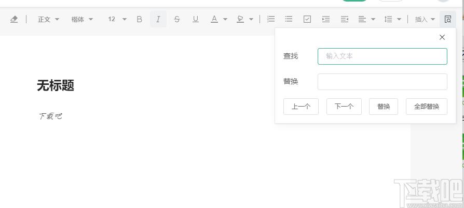Click the 全部替换 replace all button
This screenshot has width=464, height=208.
[427, 107]
